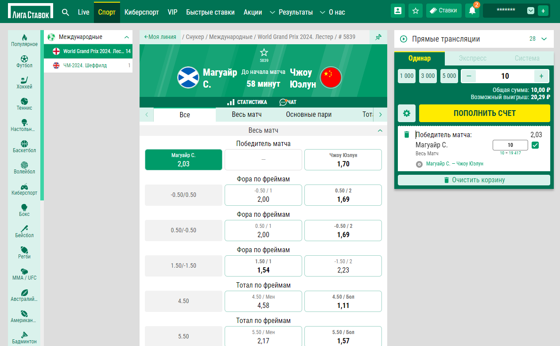Expand Прямые трансляции panel
Viewport: 560px width, 346px height.
coord(544,39)
